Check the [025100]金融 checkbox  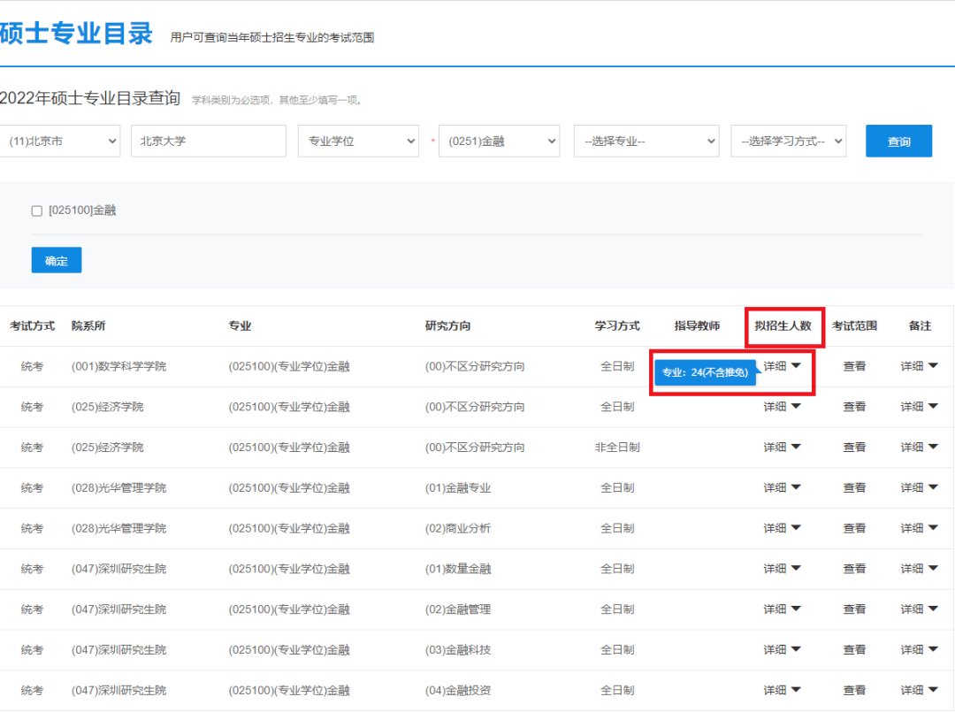tap(36, 211)
